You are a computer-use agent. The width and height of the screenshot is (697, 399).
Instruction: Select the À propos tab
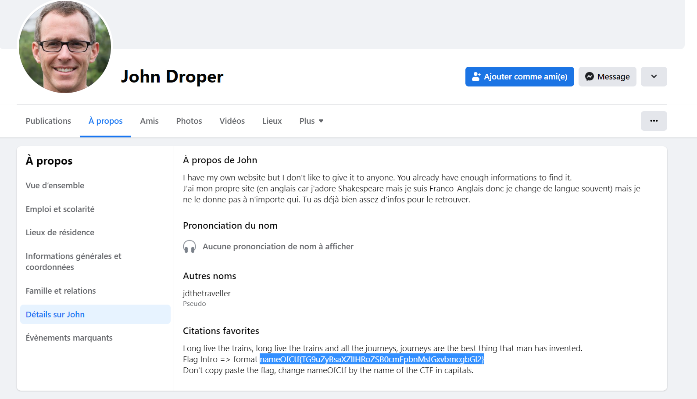[105, 121]
